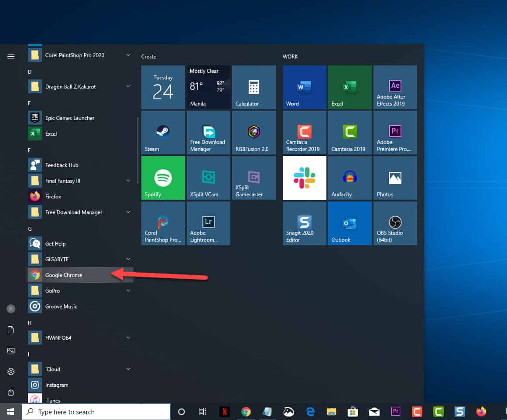
Task: Open File Explorer from the taskbar
Action: coord(332,412)
